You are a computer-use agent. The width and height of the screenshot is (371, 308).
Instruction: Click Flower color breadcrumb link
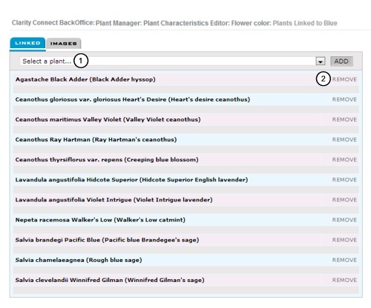tap(251, 23)
